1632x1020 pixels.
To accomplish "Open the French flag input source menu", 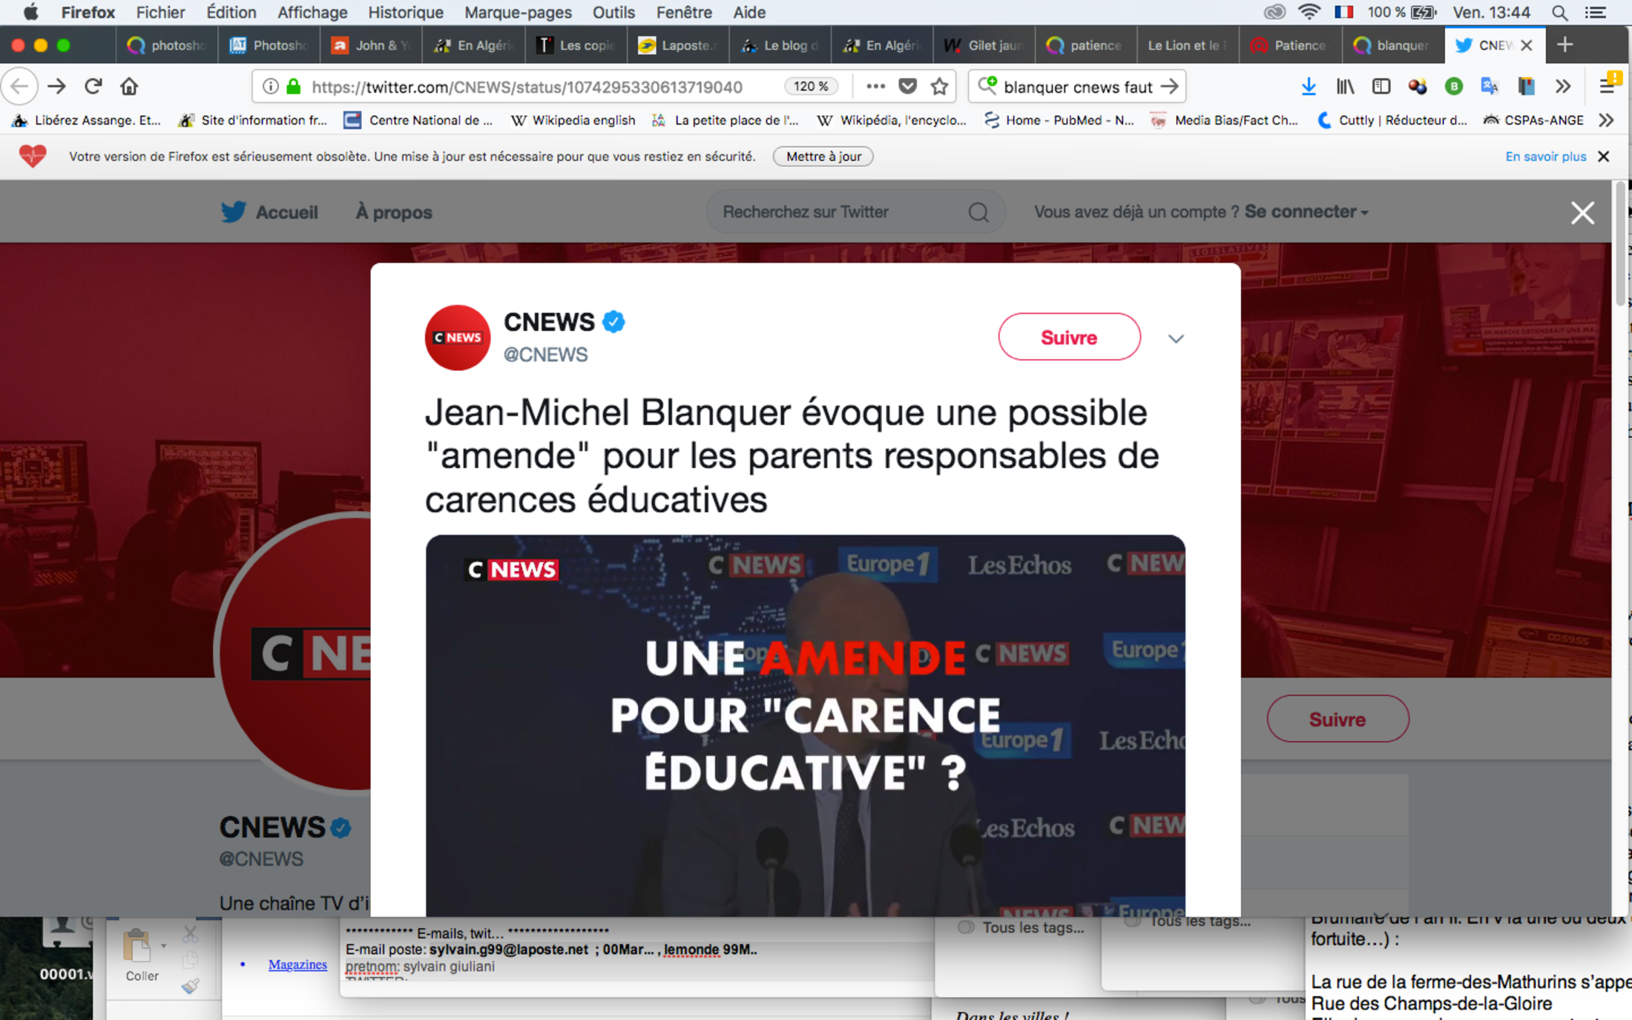I will [1343, 12].
